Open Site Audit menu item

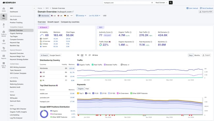(x=13, y=20)
